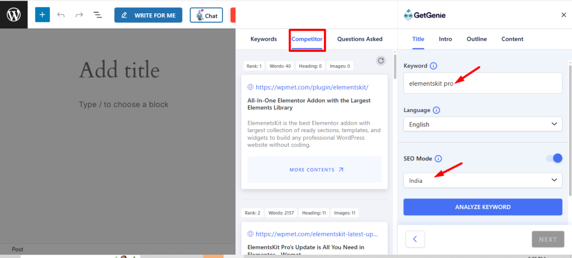Screen dimensions: 572x258
Task: Click the info icon next to Language
Action: (x=436, y=110)
